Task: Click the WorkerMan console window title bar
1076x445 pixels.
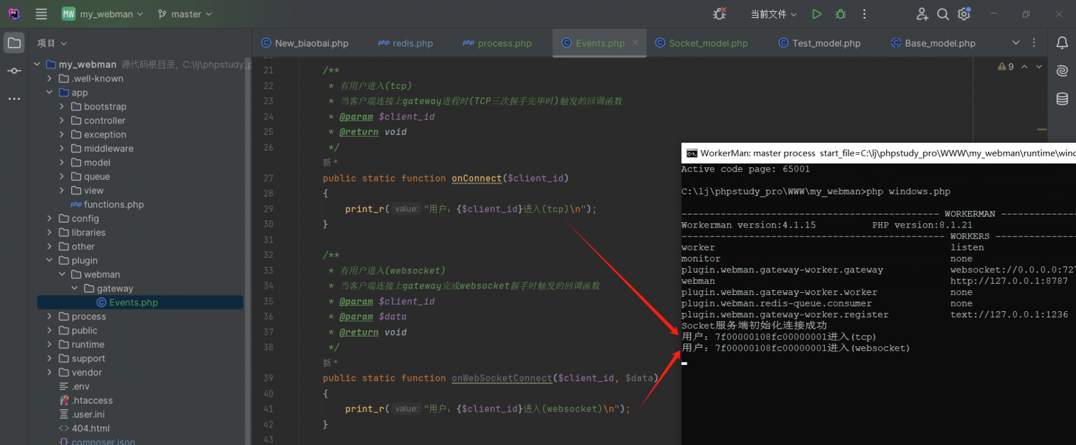Action: coord(879,153)
